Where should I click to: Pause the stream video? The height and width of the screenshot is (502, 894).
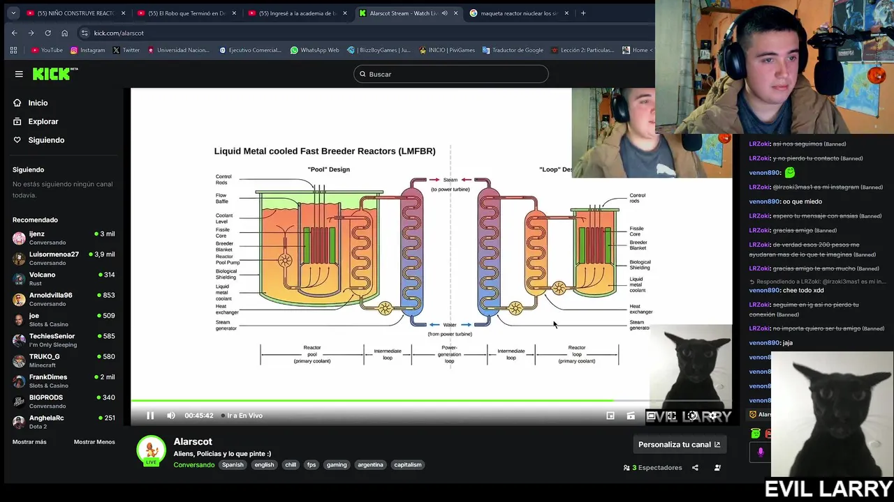(150, 416)
